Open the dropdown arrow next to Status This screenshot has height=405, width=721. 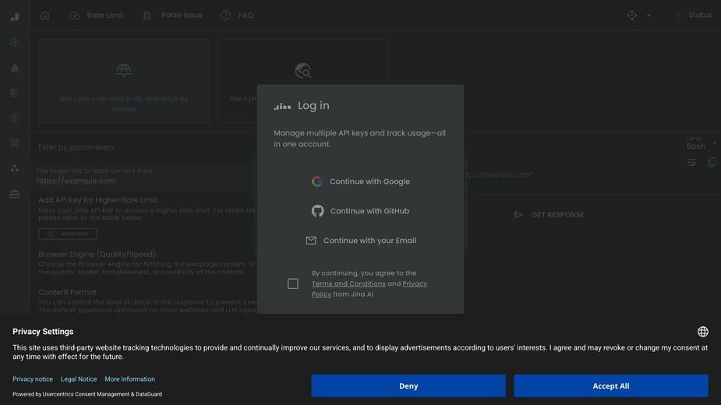649,15
